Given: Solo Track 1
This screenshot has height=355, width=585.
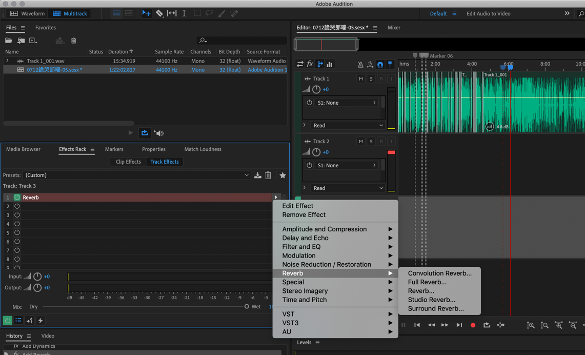Looking at the screenshot, I should pos(371,79).
